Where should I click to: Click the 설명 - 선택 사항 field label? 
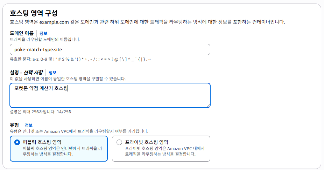[26, 73]
